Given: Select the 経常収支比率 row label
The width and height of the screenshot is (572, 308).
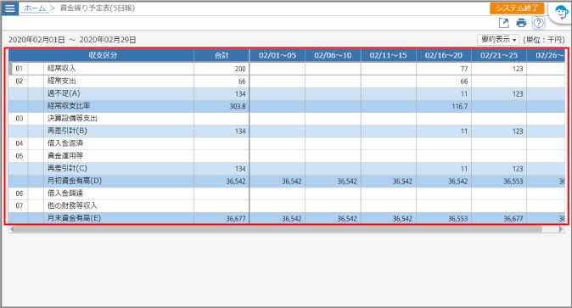Looking at the screenshot, I should [69, 106].
